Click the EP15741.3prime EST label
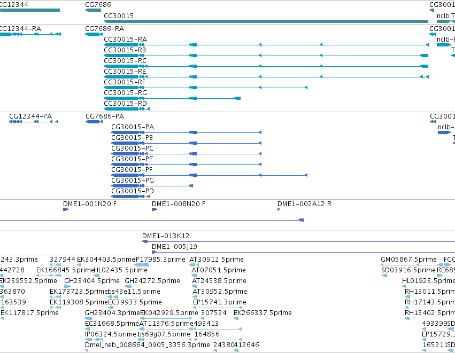This screenshot has height=353, width=455. coord(220,302)
